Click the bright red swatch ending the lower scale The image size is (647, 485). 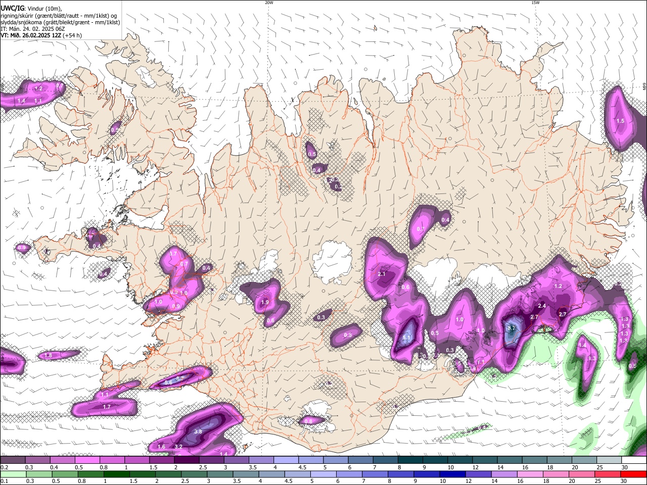(633, 474)
